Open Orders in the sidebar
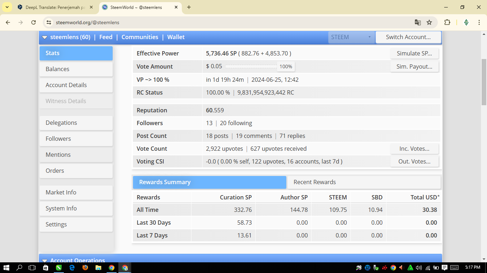This screenshot has height=273, width=487. (76, 171)
